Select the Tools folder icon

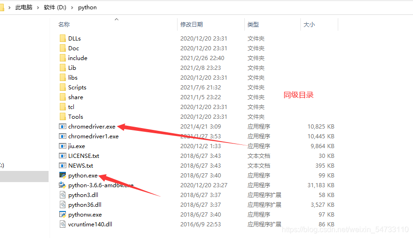(63, 116)
